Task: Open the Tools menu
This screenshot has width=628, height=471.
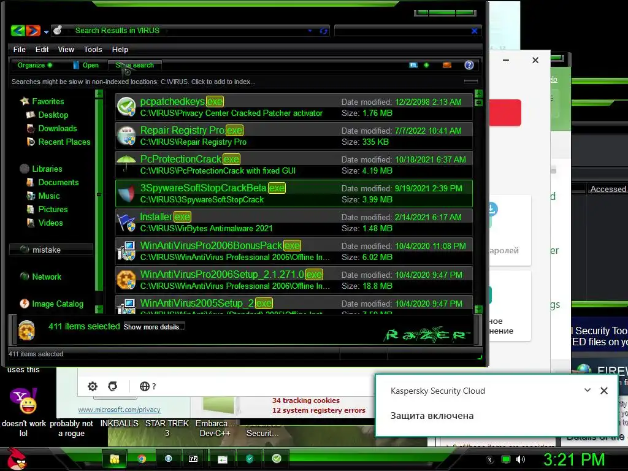Action: (x=93, y=49)
